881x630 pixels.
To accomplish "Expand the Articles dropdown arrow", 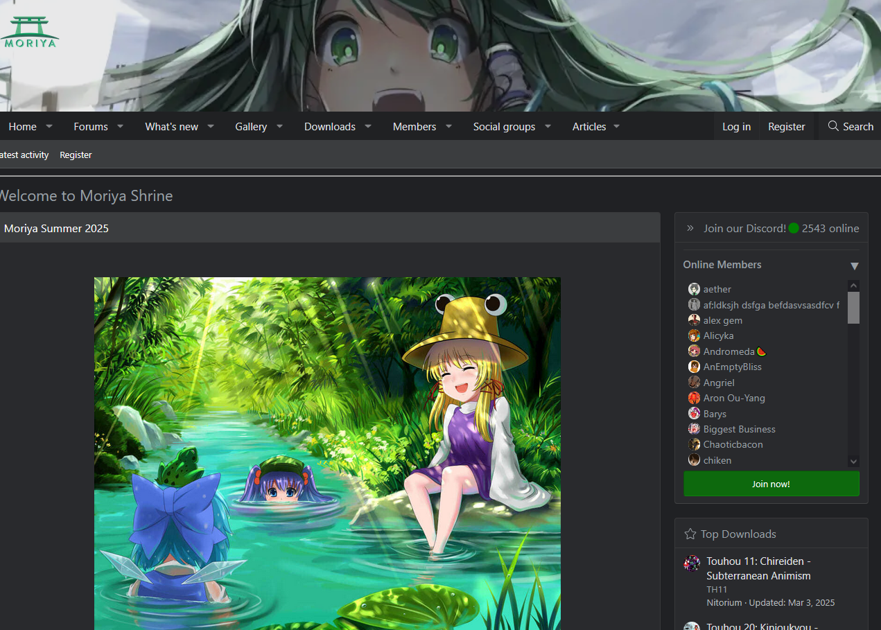I will (x=616, y=126).
